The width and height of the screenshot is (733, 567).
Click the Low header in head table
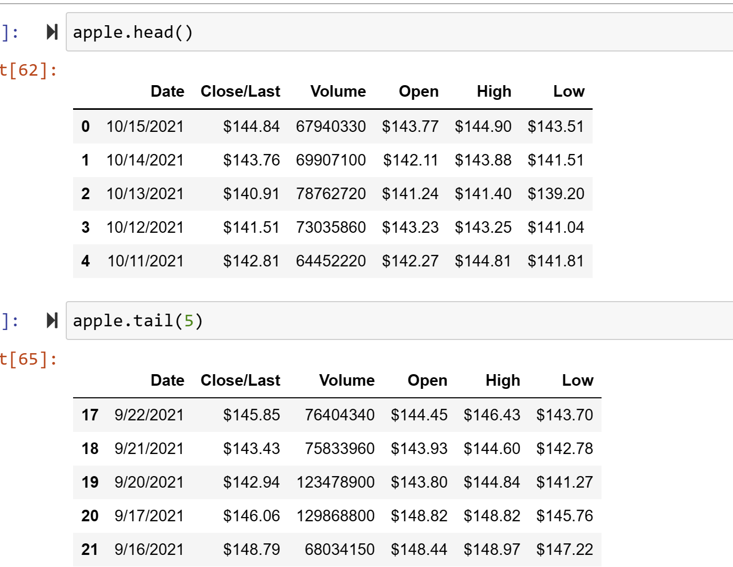(568, 91)
